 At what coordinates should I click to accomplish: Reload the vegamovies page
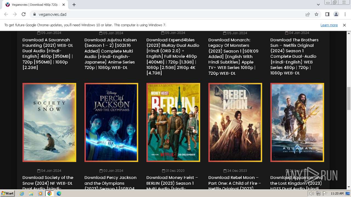24,14
